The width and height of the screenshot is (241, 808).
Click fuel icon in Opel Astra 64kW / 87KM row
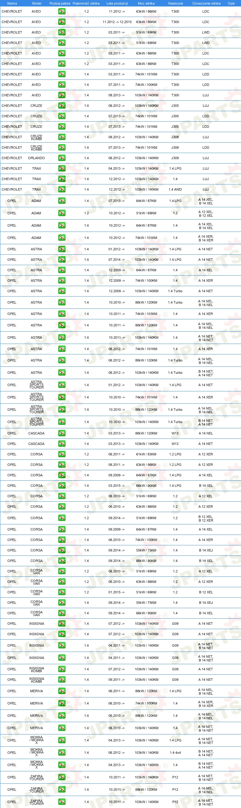click(x=62, y=270)
